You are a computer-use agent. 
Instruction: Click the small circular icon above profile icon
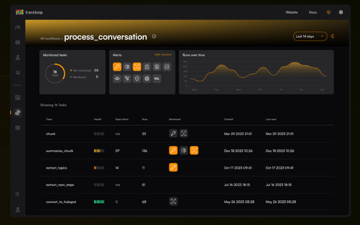(x=17, y=194)
